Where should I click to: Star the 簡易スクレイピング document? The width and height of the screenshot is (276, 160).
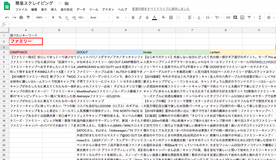point(60,3)
